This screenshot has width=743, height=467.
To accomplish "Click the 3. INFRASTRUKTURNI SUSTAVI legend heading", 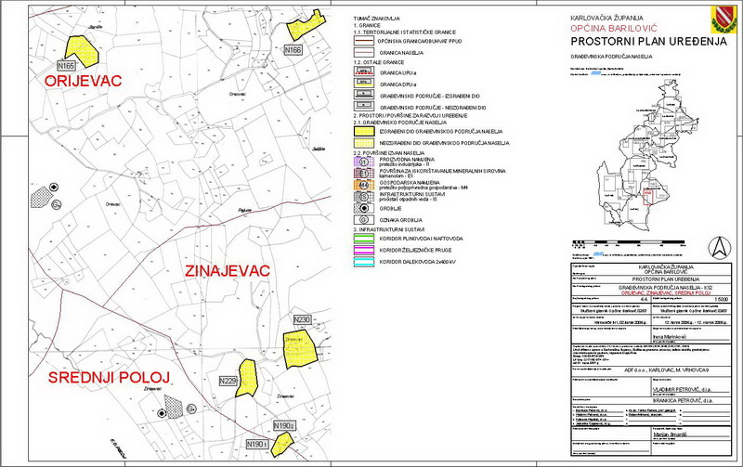I will pyautogui.click(x=388, y=229).
